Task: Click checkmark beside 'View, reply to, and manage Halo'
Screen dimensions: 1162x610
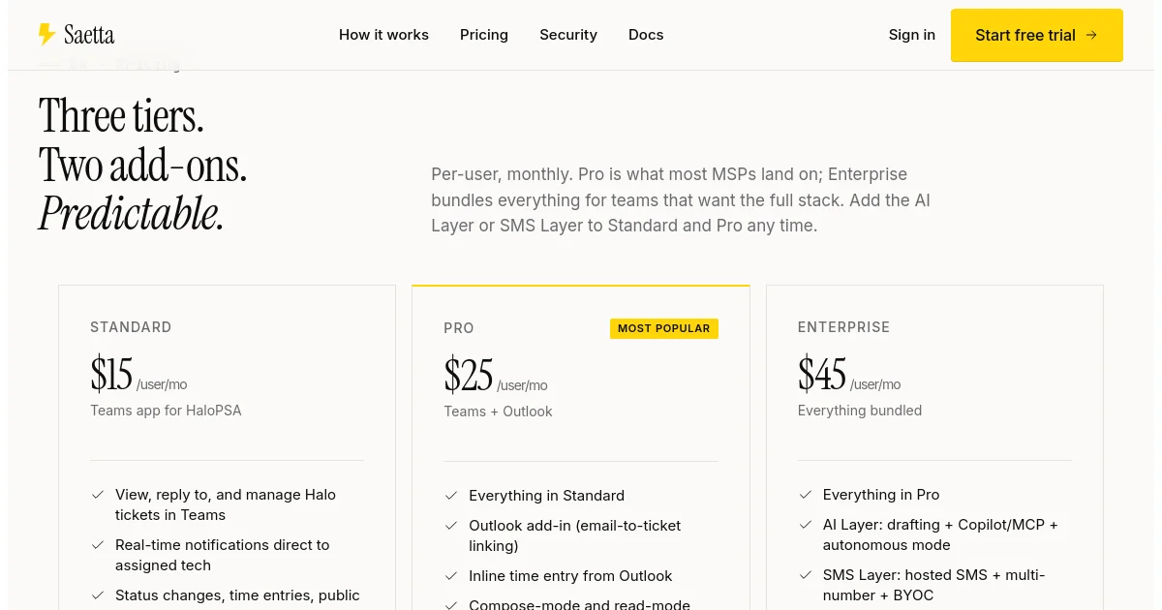Action: click(98, 494)
